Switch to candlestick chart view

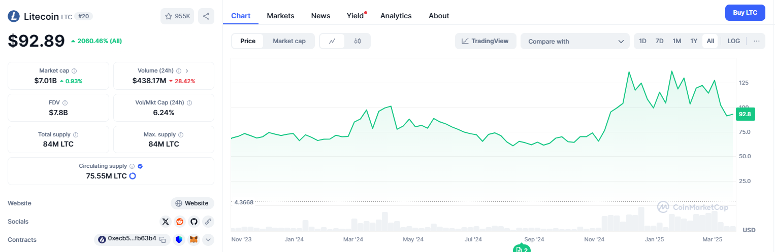358,41
